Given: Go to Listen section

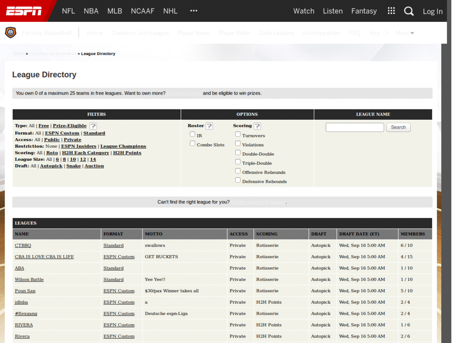Looking at the screenshot, I should (332, 11).
